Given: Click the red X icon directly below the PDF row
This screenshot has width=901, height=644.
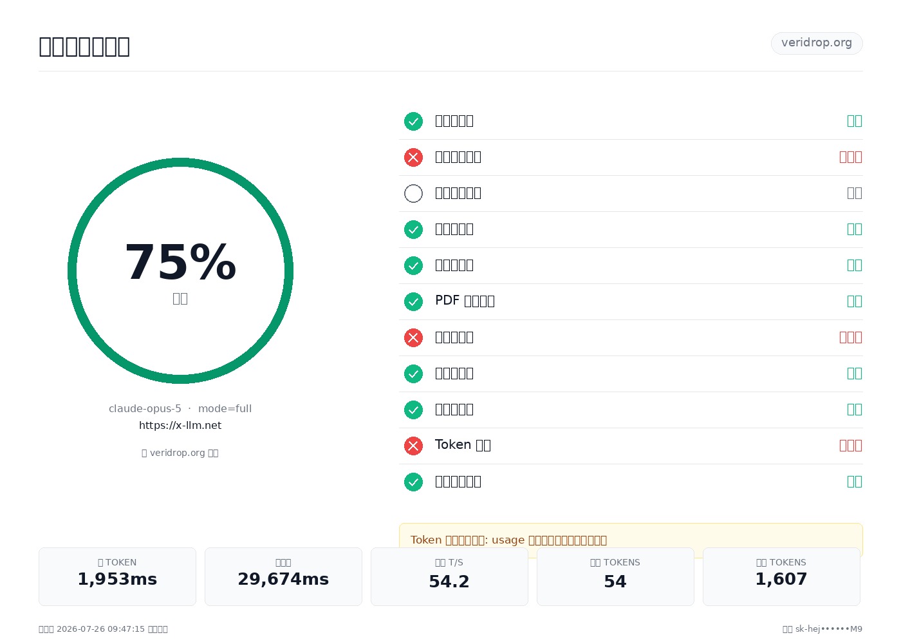Looking at the screenshot, I should point(413,337).
